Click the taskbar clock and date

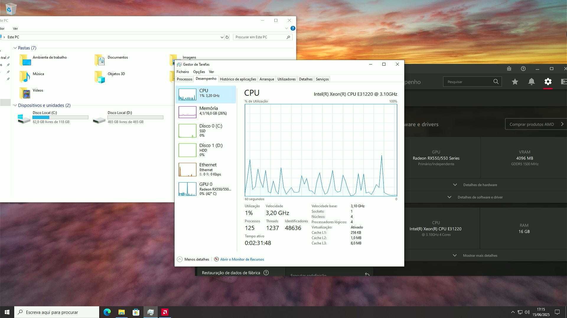pyautogui.click(x=541, y=312)
